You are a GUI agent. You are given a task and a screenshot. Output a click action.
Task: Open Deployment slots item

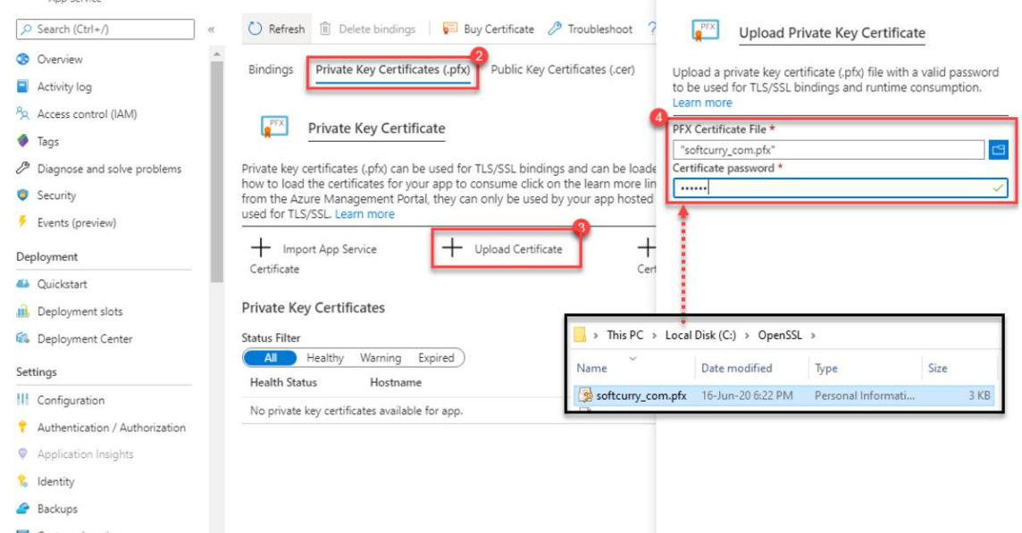tap(80, 312)
